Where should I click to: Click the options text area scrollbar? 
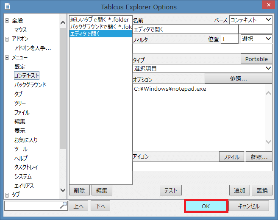(x=268, y=117)
